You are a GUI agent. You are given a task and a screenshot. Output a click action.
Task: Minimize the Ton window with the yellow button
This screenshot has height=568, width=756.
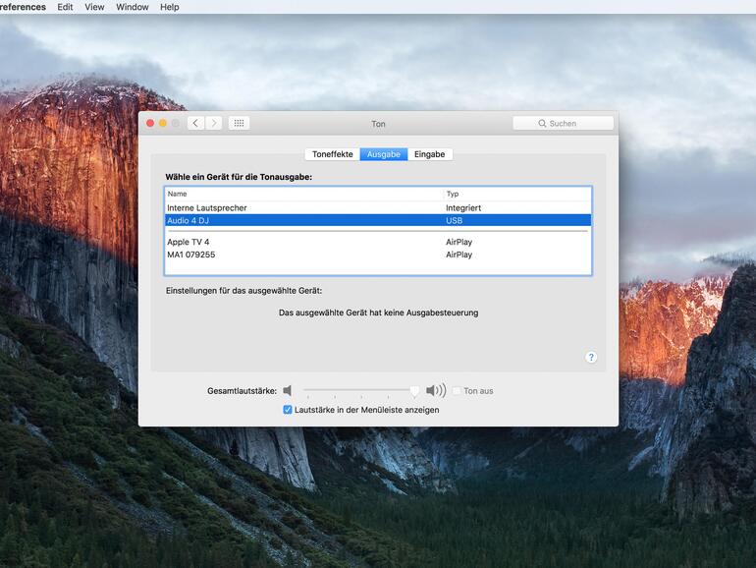163,123
